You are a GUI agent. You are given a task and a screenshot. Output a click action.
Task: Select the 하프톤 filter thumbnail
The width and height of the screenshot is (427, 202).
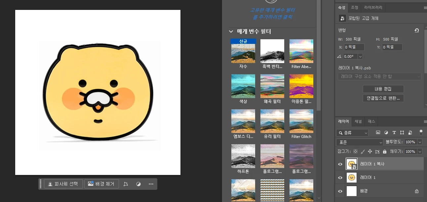[x=243, y=156]
